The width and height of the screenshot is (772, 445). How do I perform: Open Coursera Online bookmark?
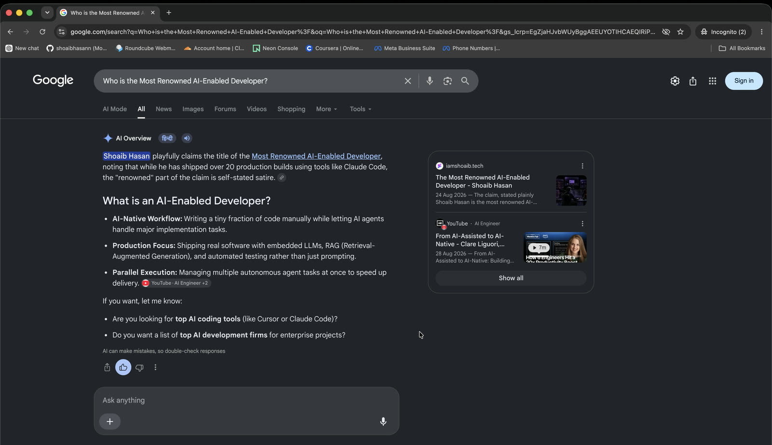334,48
